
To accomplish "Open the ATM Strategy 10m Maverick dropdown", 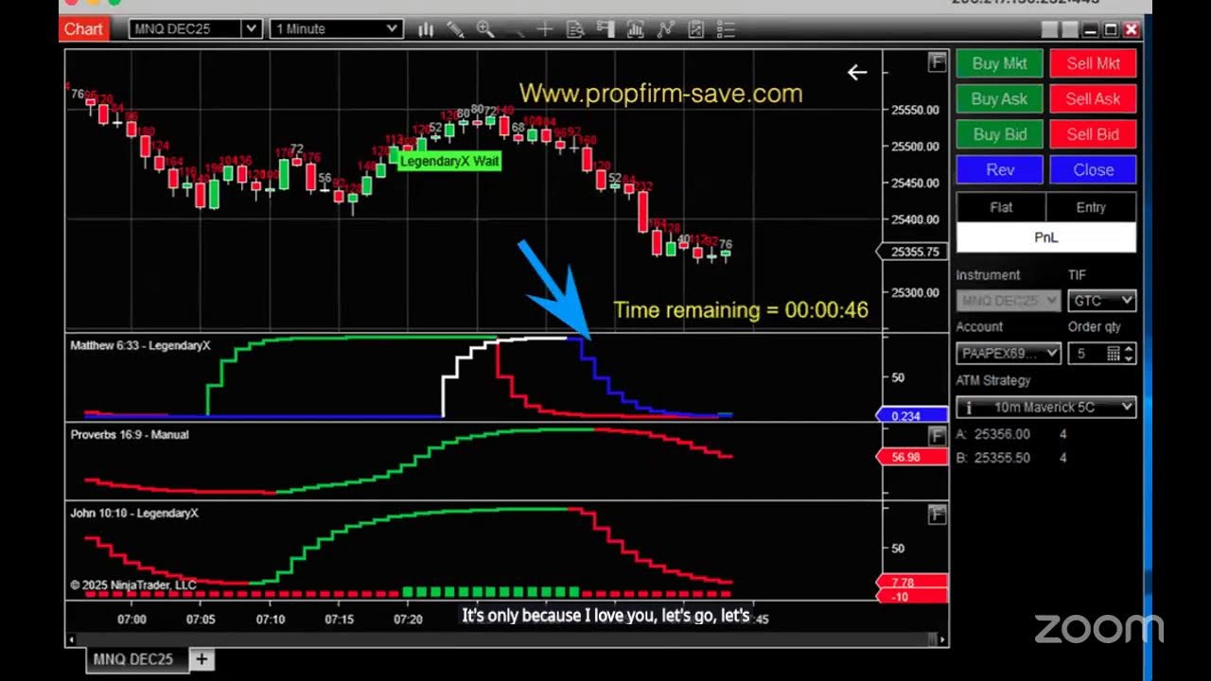I will click(1046, 408).
